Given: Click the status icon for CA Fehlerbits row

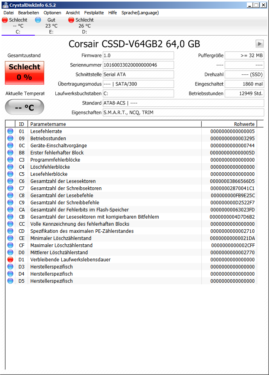Looking at the screenshot, I should (x=10, y=209).
